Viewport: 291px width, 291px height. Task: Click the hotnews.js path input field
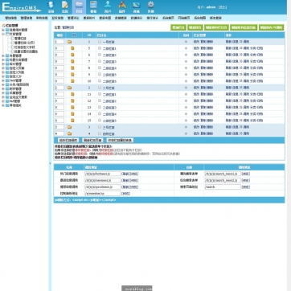102,174
